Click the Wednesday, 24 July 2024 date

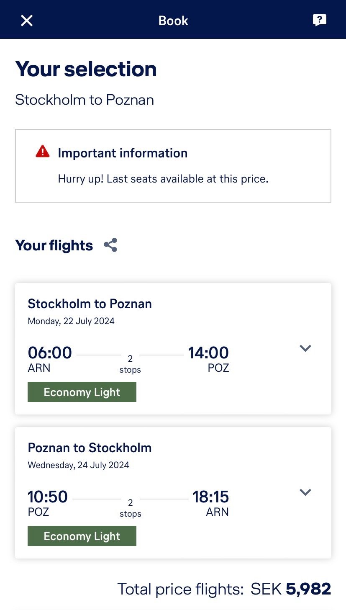click(x=78, y=465)
